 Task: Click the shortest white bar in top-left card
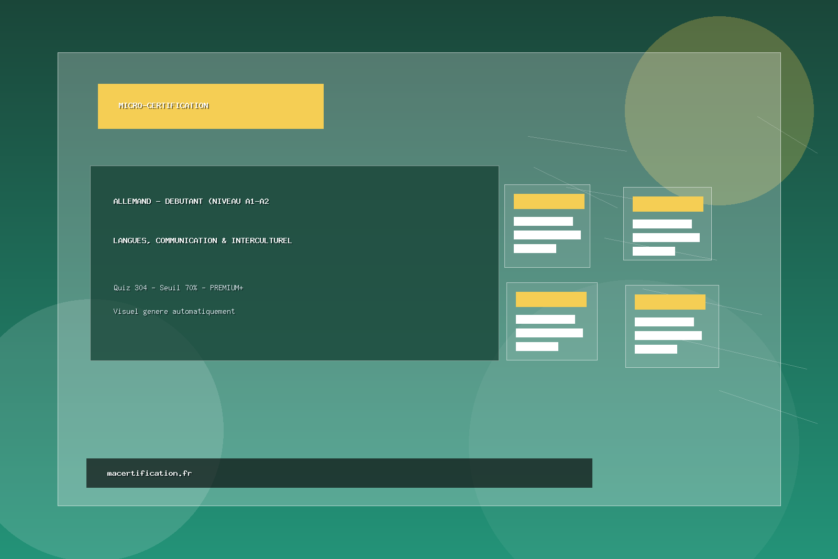coord(535,248)
